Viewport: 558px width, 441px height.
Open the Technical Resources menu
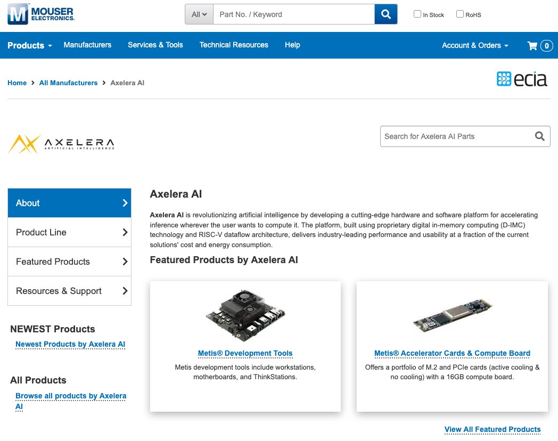(x=234, y=45)
